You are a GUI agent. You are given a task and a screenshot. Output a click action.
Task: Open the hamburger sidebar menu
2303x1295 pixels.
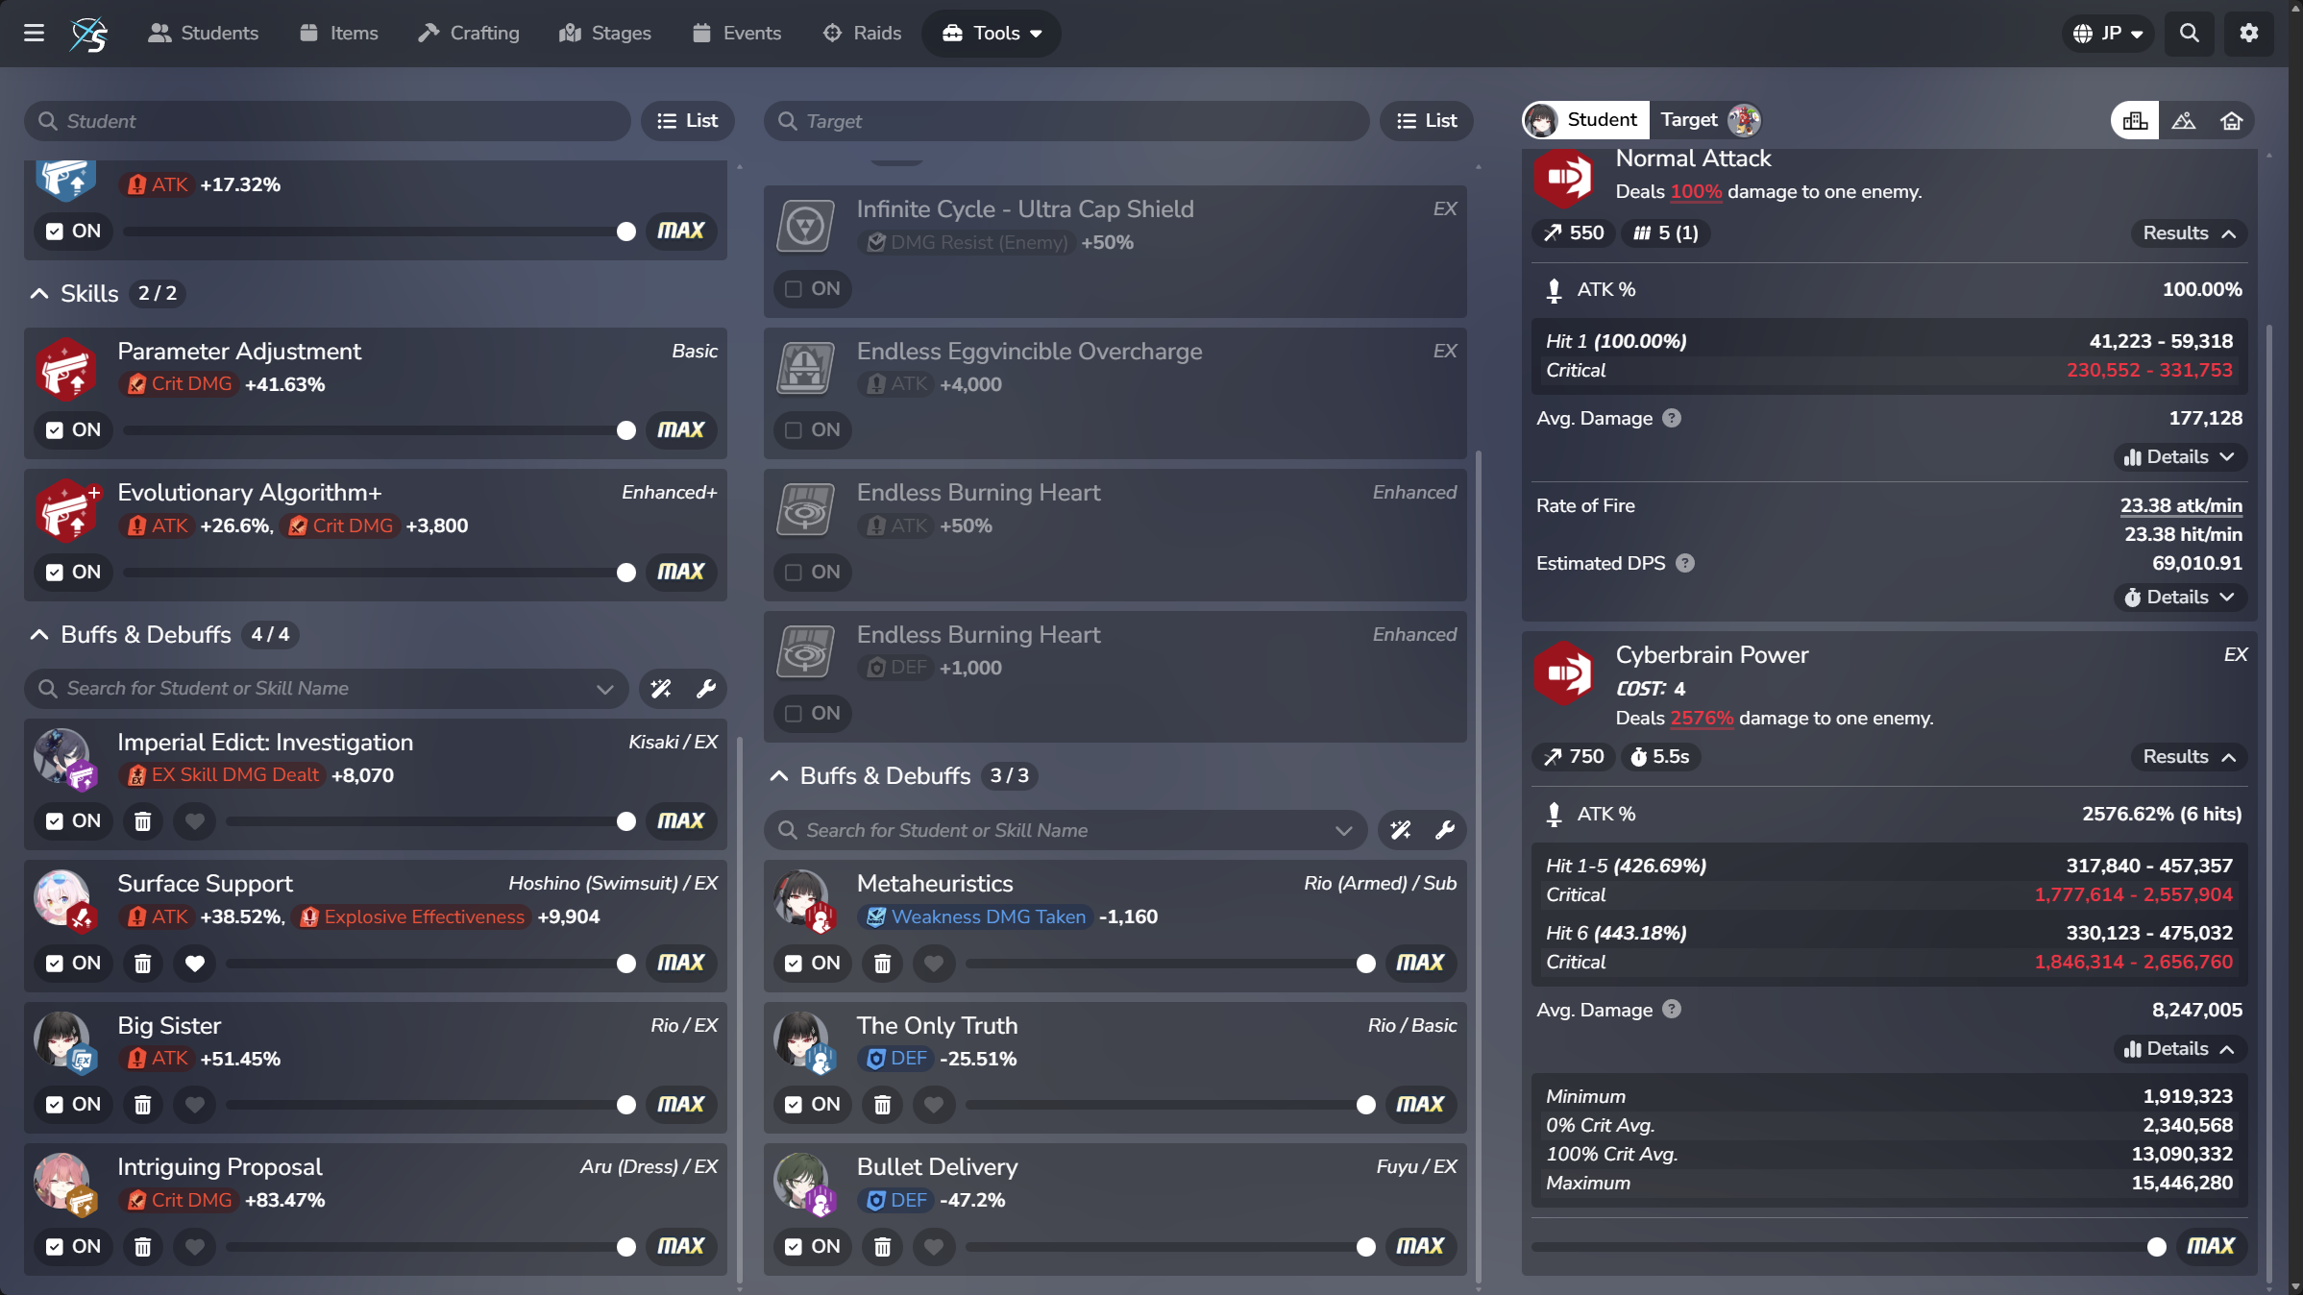[34, 34]
